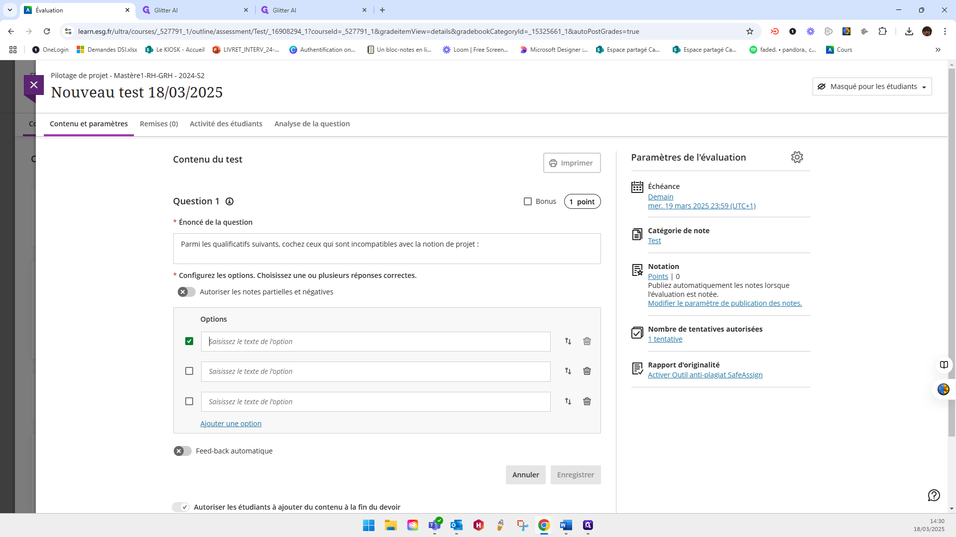956x537 pixels.
Task: Toggle the nombre de tentatives checkmark icon
Action: tap(637, 333)
